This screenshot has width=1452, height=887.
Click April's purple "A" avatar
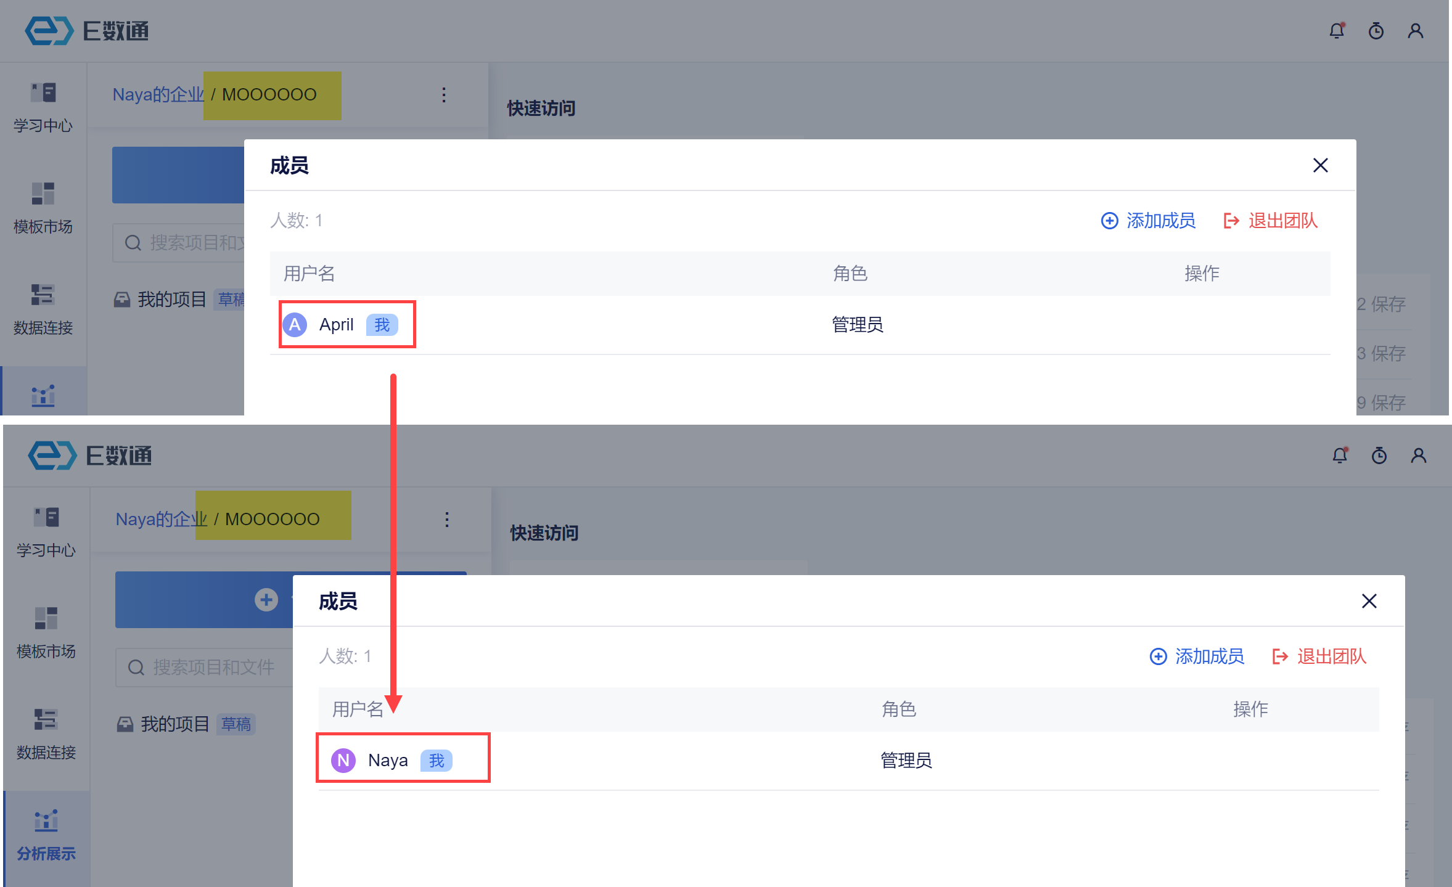tap(295, 324)
